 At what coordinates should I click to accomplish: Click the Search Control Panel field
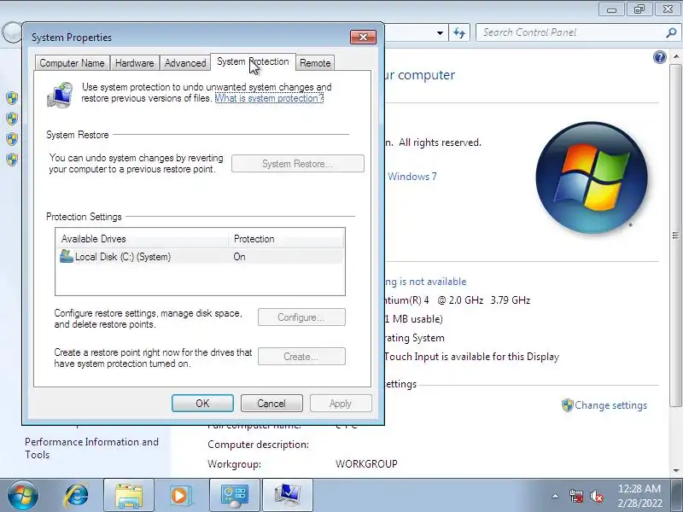[571, 32]
